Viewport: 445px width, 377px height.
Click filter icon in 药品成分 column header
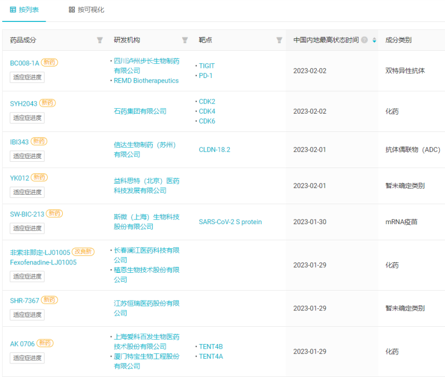tap(100, 40)
